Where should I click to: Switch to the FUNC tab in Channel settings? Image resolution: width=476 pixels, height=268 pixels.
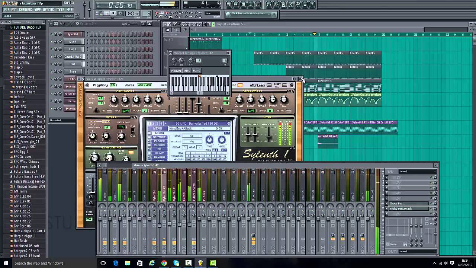(x=197, y=71)
